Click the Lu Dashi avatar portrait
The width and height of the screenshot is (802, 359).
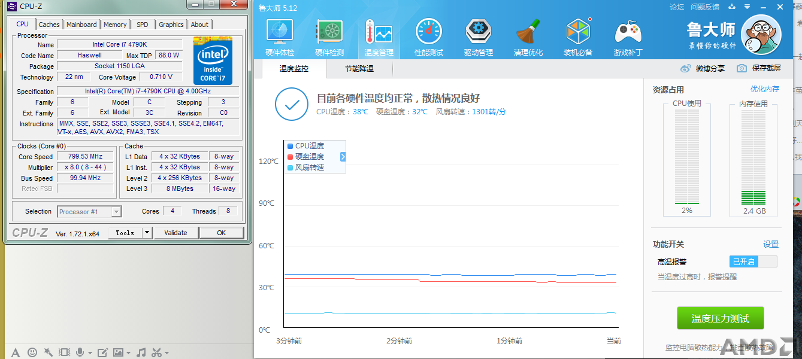coord(760,34)
